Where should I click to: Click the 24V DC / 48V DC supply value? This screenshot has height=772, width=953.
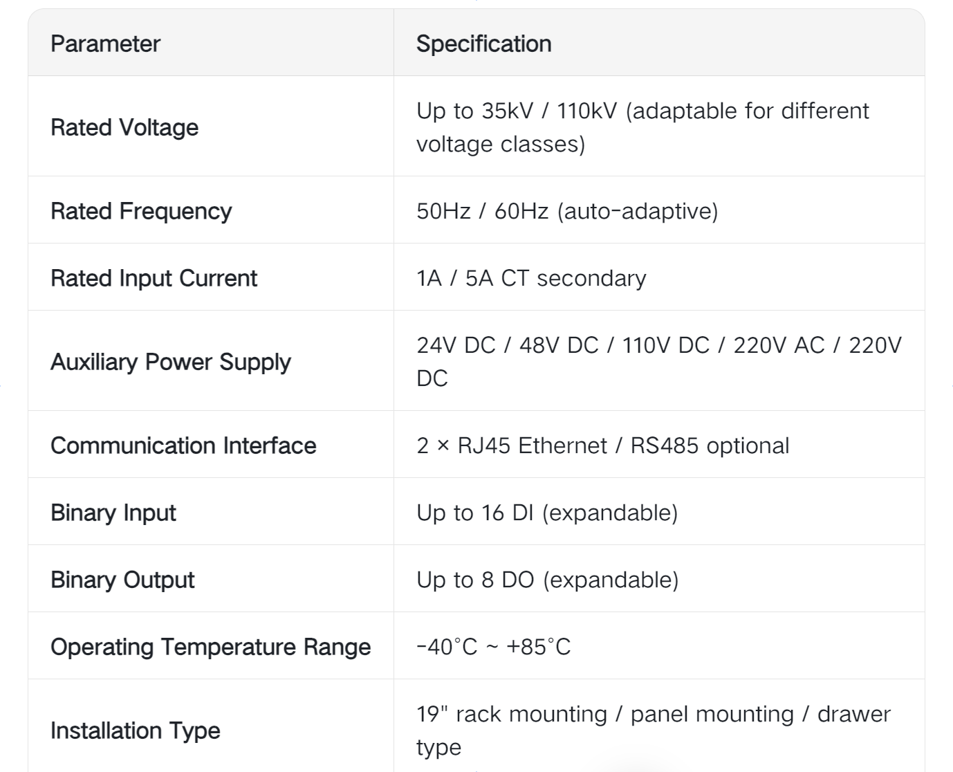pyautogui.click(x=658, y=361)
